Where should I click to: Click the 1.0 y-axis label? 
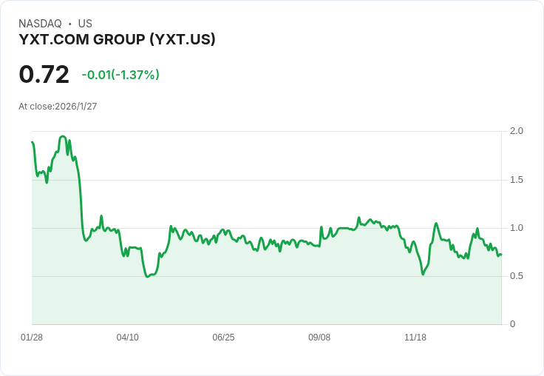tap(517, 228)
